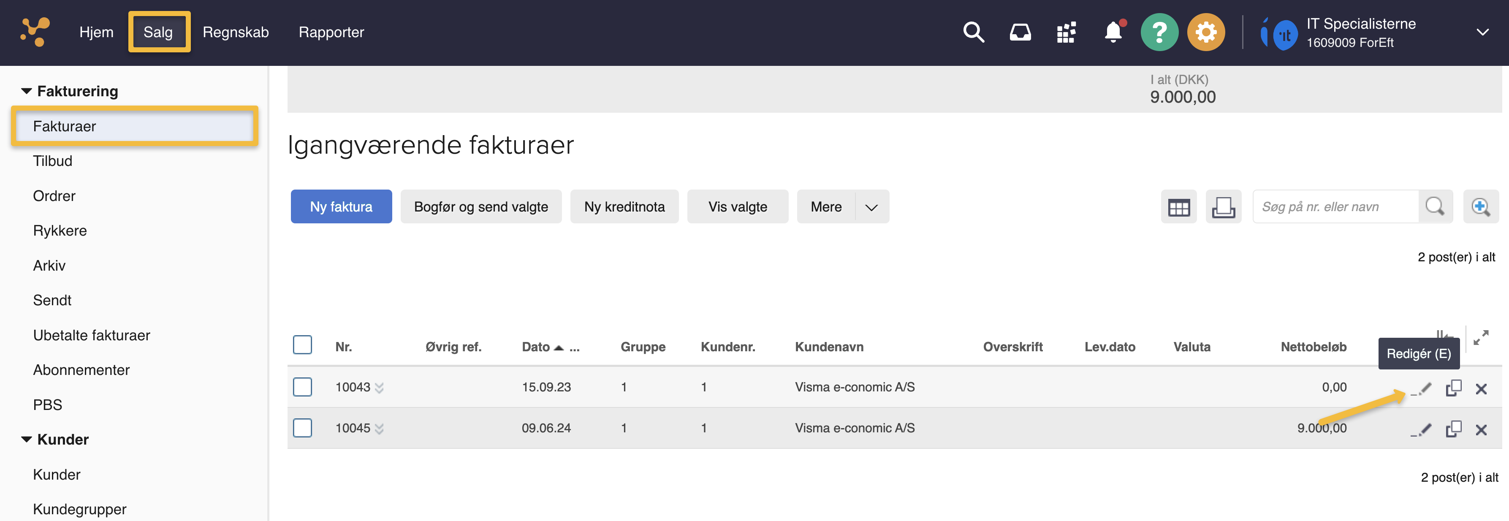Open the help question mark menu
This screenshot has height=521, width=1509.
[1159, 32]
